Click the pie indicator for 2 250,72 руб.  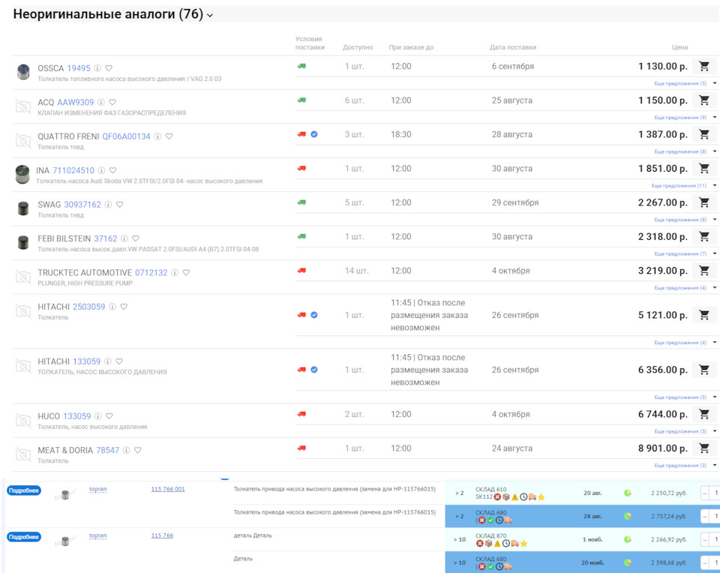[628, 493]
